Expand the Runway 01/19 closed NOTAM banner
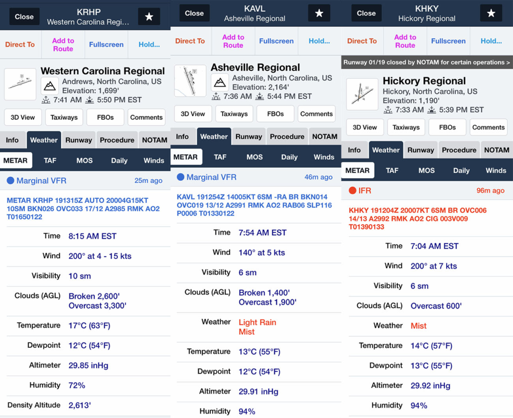This screenshot has height=418, width=513. pos(427,62)
